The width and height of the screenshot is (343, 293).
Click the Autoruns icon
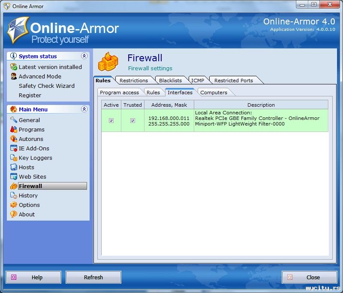pos(14,139)
